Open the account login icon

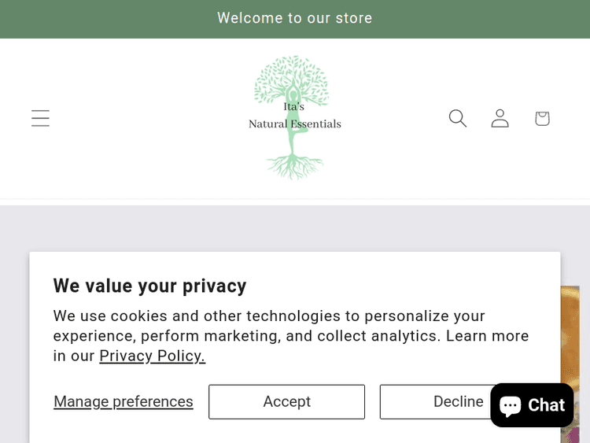point(500,118)
